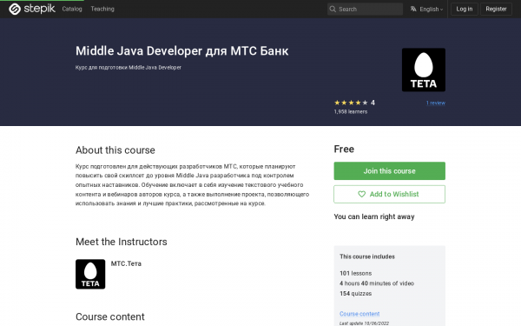This screenshot has height=326, width=521.
Task: Click the Free price label
Action: pos(344,149)
